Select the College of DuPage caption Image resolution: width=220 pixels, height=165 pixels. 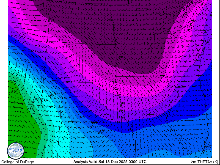pyautogui.click(x=18, y=162)
